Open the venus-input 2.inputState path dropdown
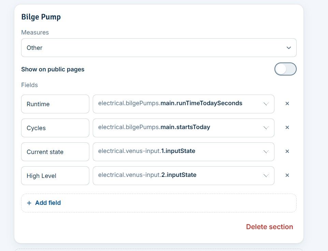328x251 pixels. click(183, 176)
